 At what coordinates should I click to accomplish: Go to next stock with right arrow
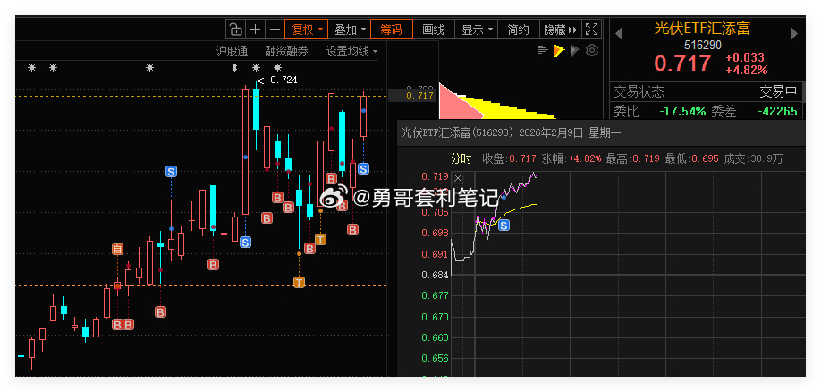pyautogui.click(x=794, y=34)
